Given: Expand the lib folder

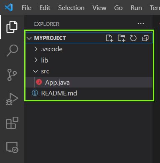Looking at the screenshot, I should (x=36, y=60).
